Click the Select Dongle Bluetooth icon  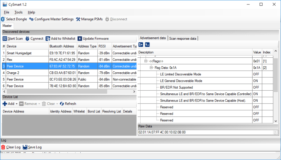coord(3,19)
